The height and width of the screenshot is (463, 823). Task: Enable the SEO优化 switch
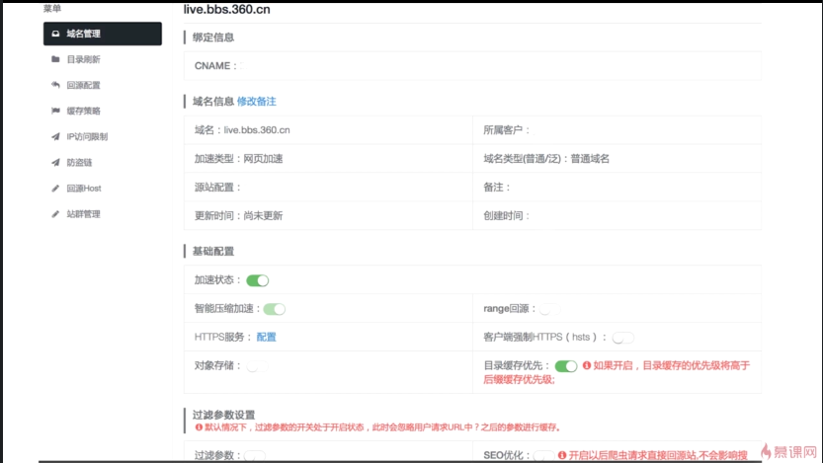pyautogui.click(x=542, y=456)
